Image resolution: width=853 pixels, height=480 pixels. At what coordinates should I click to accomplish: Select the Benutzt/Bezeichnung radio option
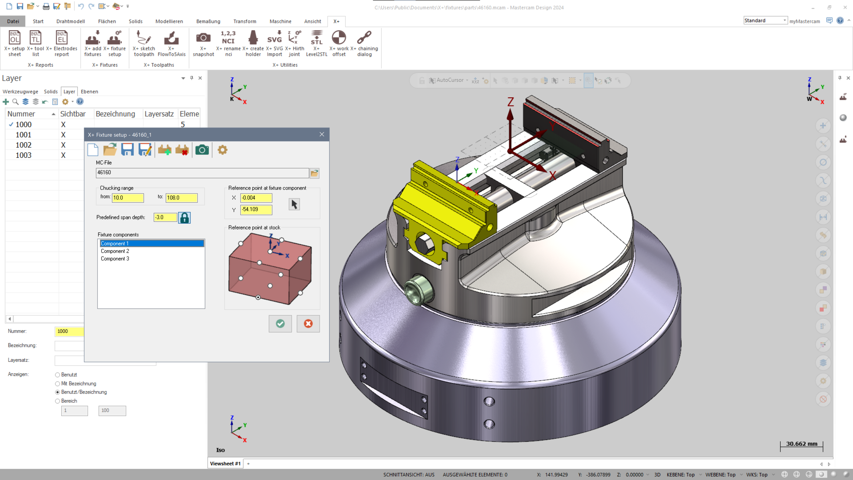[x=58, y=392]
